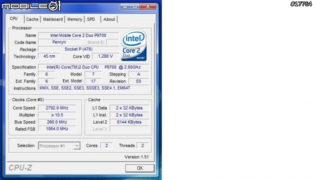Click the L1 Data cache value
The image size is (313, 180).
coord(129,108)
